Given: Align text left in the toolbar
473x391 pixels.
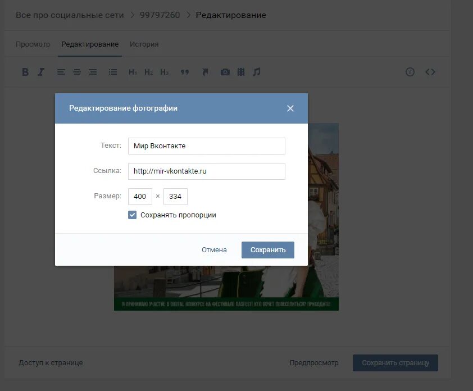Looking at the screenshot, I should coord(61,72).
